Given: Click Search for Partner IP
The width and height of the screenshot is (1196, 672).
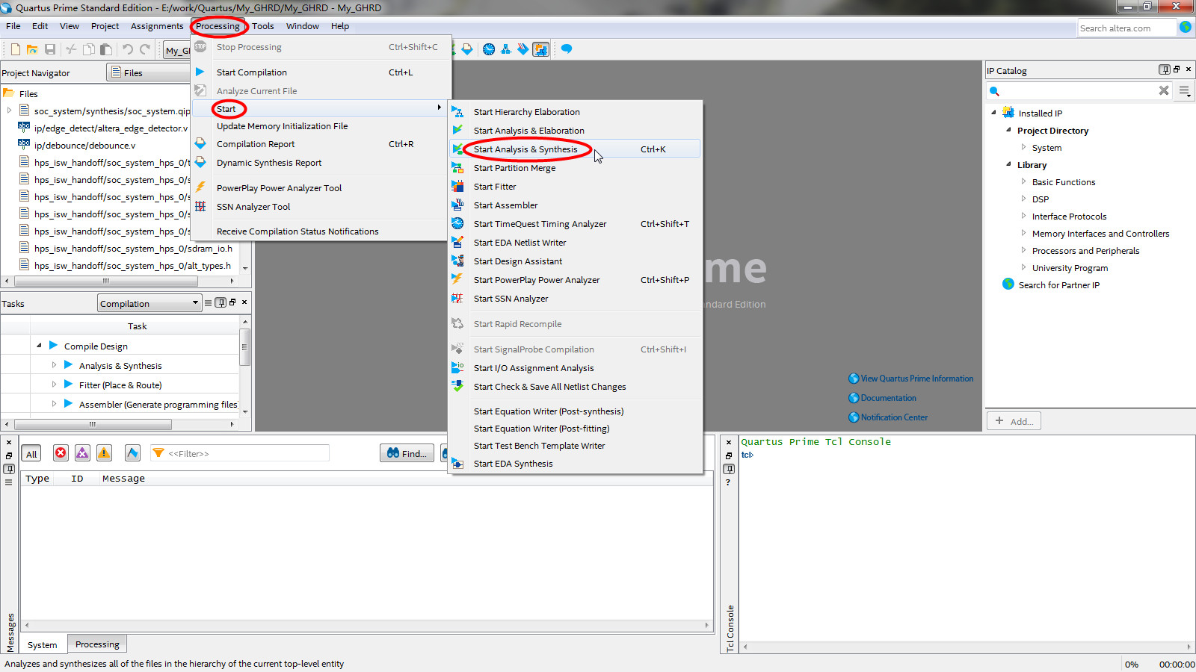Looking at the screenshot, I should (1058, 284).
